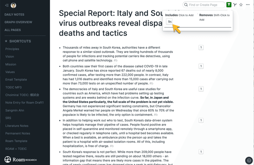Viewport: 254px width, 165px height.
Task: Click bullet of The democracies of Italy block
Action: point(60,89)
